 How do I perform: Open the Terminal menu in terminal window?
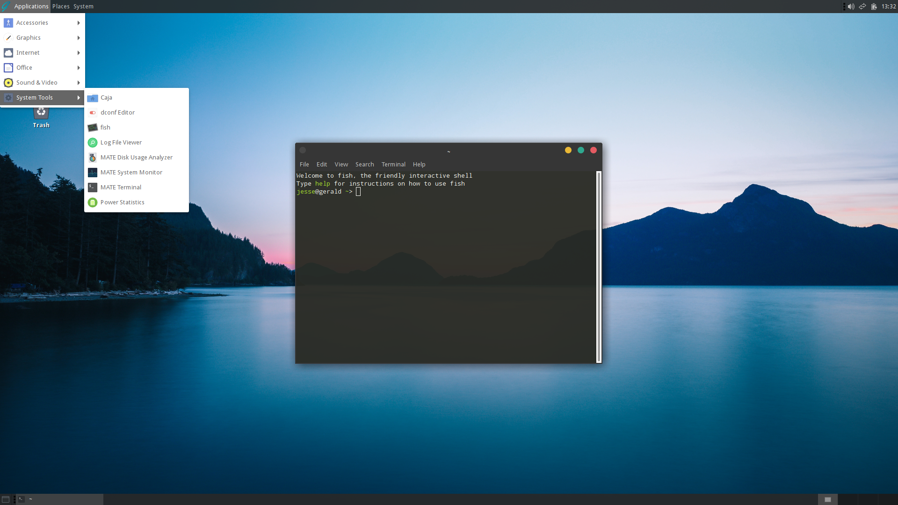tap(393, 165)
